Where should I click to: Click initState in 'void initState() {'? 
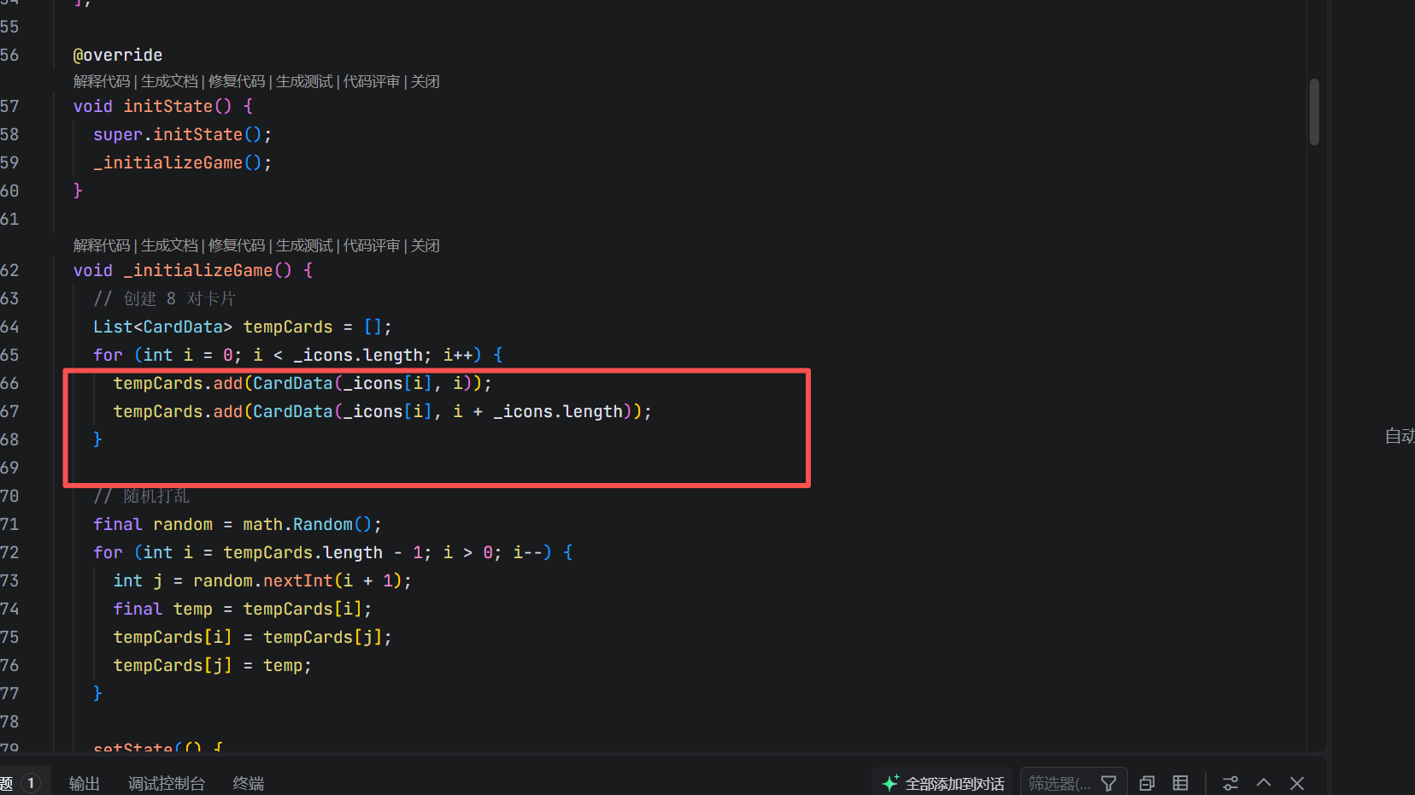tap(168, 106)
